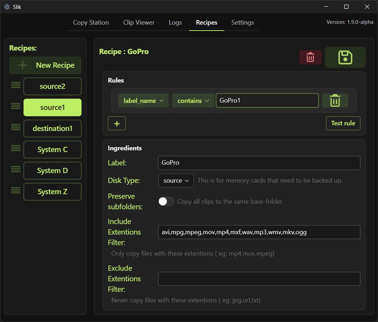The height and width of the screenshot is (322, 378).
Task: Click the drag handle beside System C
Action: pyautogui.click(x=16, y=148)
